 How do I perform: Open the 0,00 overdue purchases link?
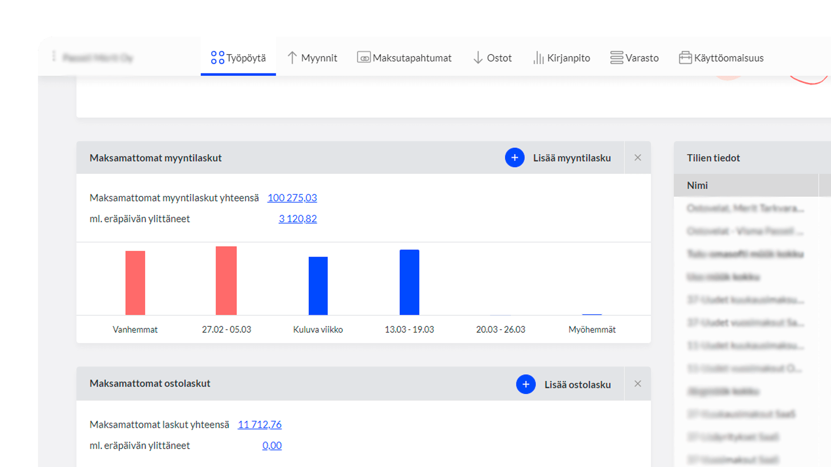point(272,445)
